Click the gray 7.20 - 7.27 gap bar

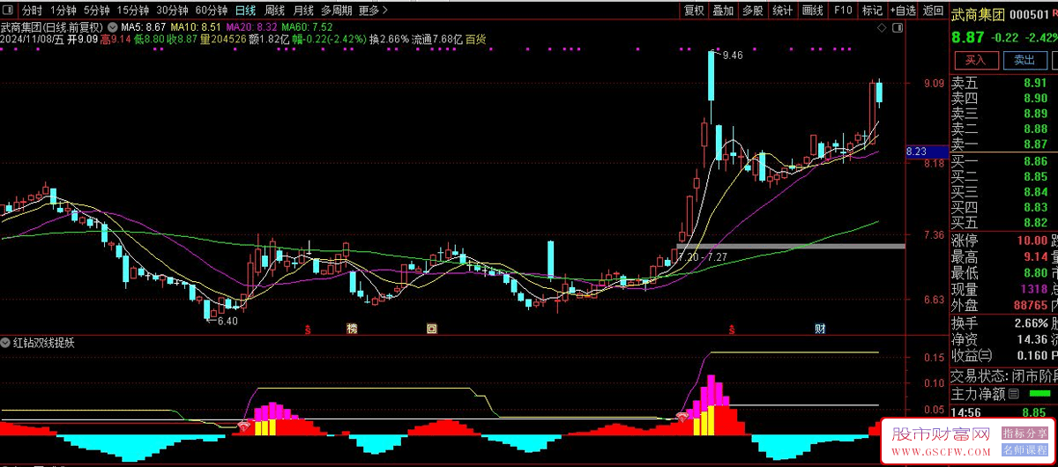coord(791,246)
